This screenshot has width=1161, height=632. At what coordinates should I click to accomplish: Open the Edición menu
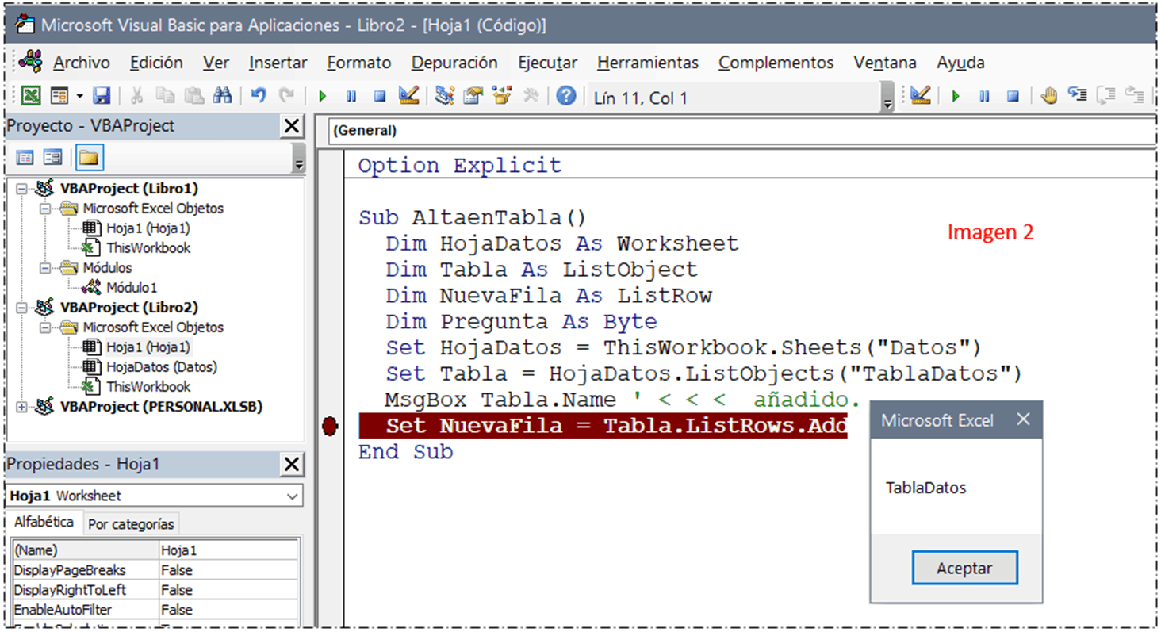[156, 62]
